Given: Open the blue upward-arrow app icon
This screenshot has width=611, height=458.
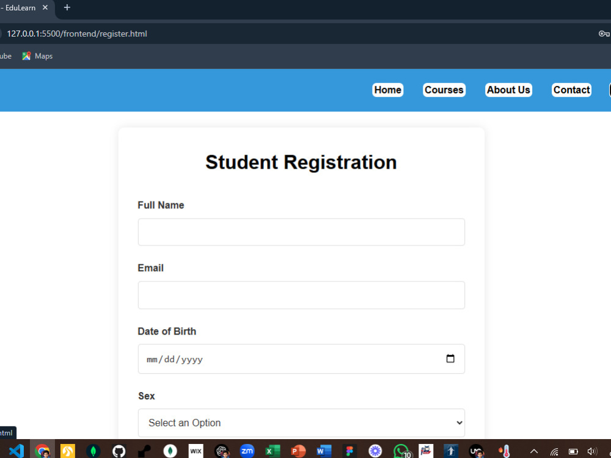Looking at the screenshot, I should tap(451, 451).
